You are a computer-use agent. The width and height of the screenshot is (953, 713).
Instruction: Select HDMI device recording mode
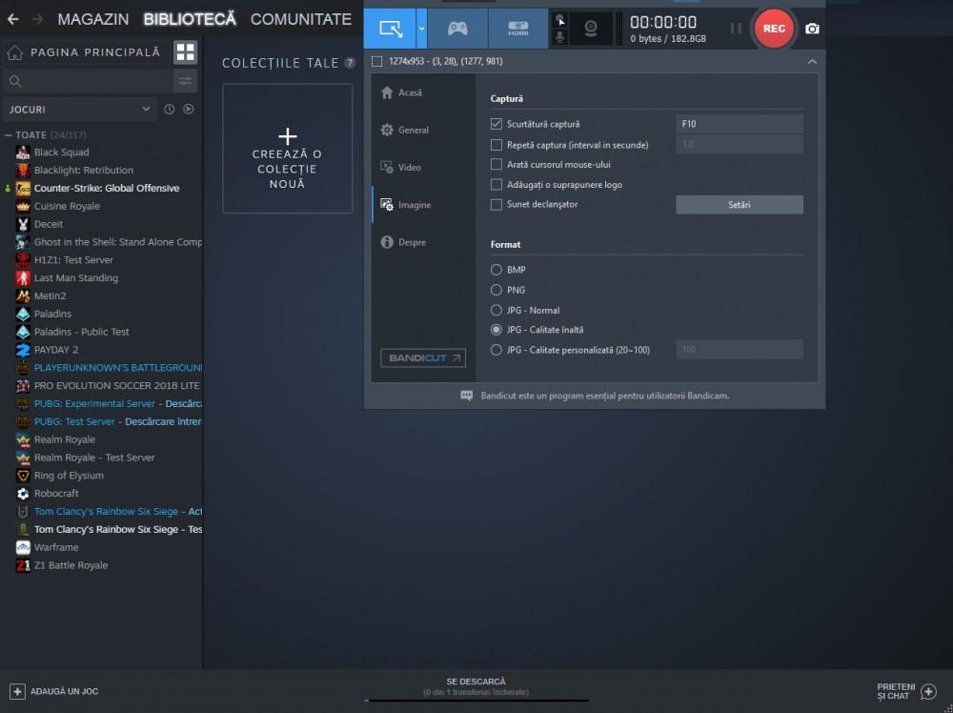tap(517, 29)
